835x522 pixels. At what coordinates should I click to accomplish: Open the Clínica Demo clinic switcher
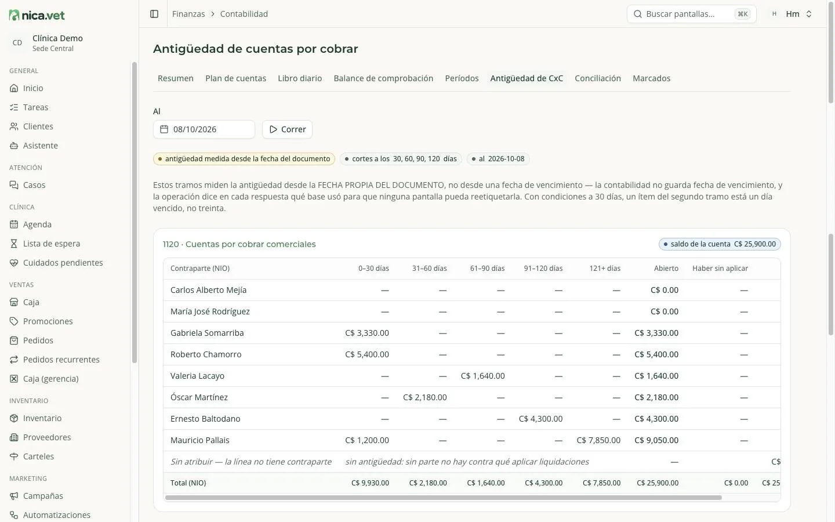pyautogui.click(x=66, y=43)
